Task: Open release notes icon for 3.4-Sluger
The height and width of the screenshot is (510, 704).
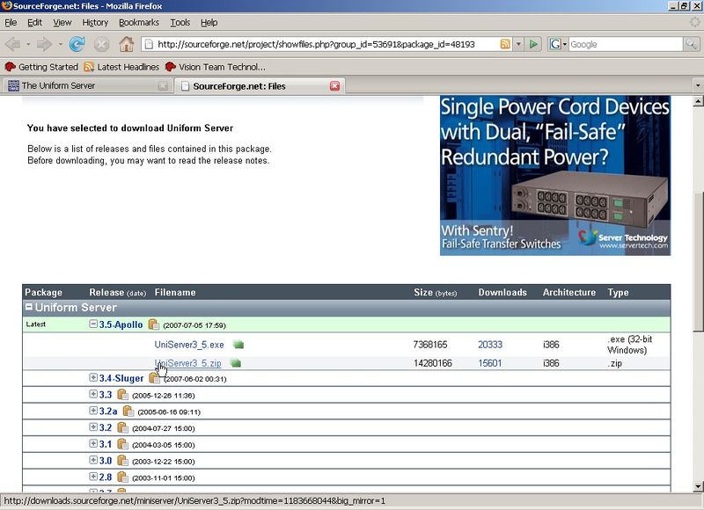Action: pyautogui.click(x=155, y=378)
